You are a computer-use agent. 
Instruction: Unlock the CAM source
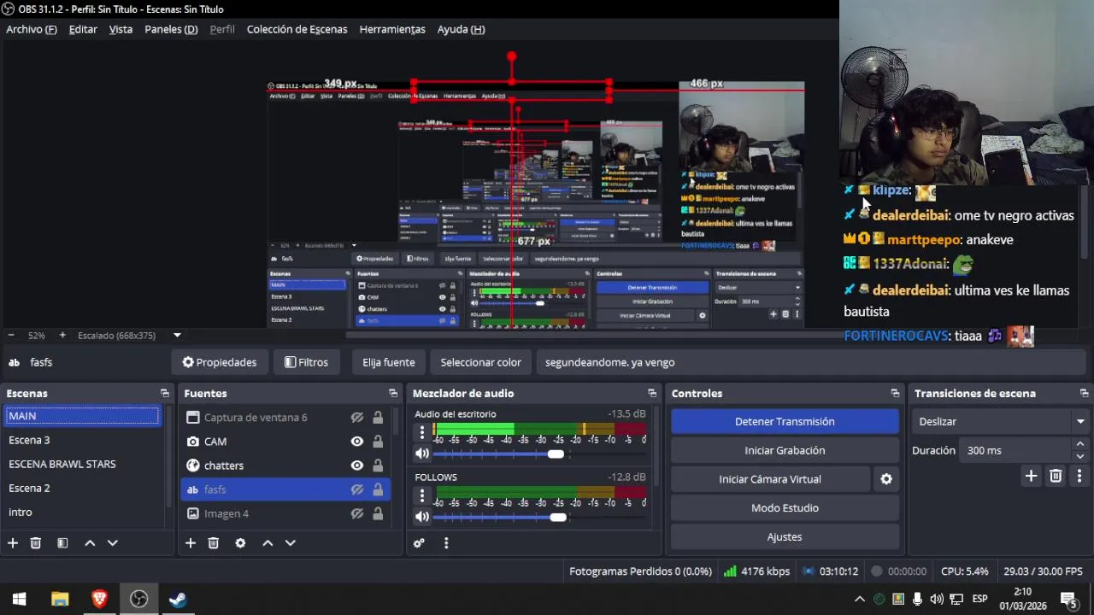point(378,442)
